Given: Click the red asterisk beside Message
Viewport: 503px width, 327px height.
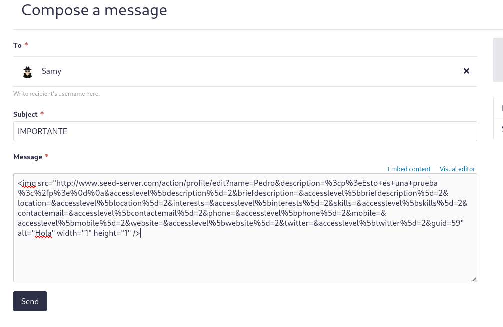Looking at the screenshot, I should tap(47, 156).
